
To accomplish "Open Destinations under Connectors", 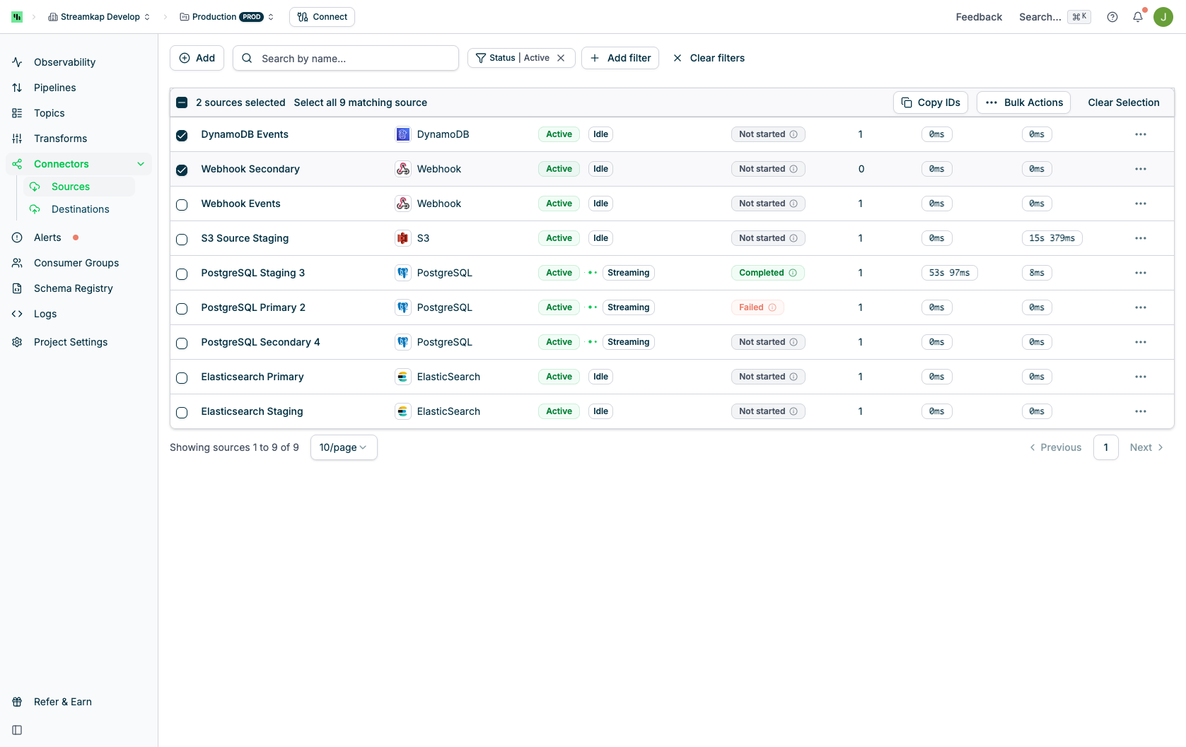I will [80, 209].
